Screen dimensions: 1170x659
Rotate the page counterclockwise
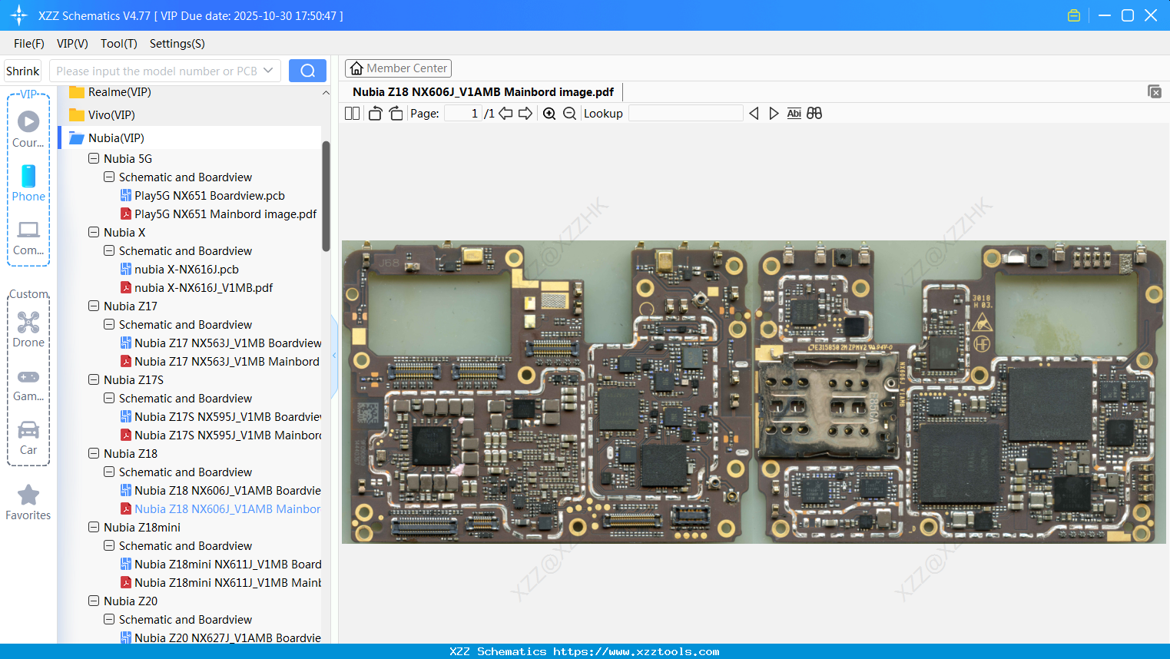pyautogui.click(x=374, y=113)
